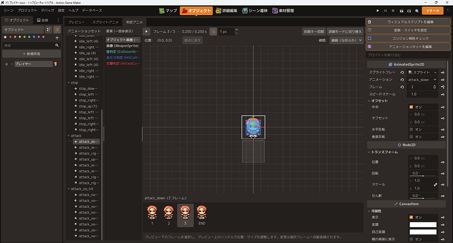Switch to the スプライトアニメ tab

coord(105,22)
